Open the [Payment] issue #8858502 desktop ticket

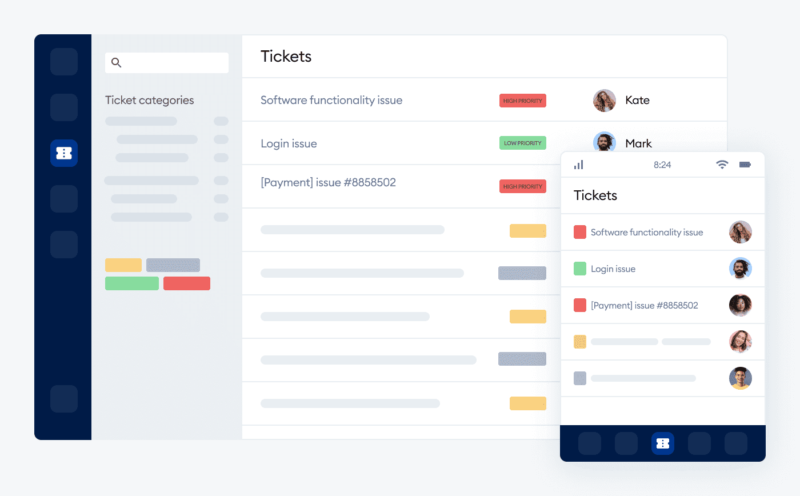click(x=328, y=183)
